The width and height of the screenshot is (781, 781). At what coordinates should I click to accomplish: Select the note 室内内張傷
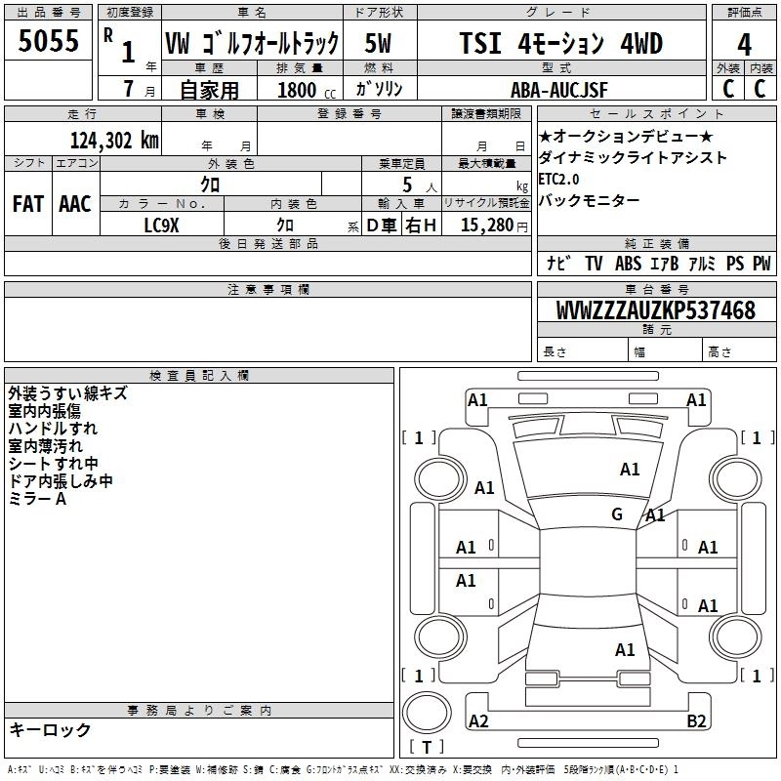(x=44, y=411)
